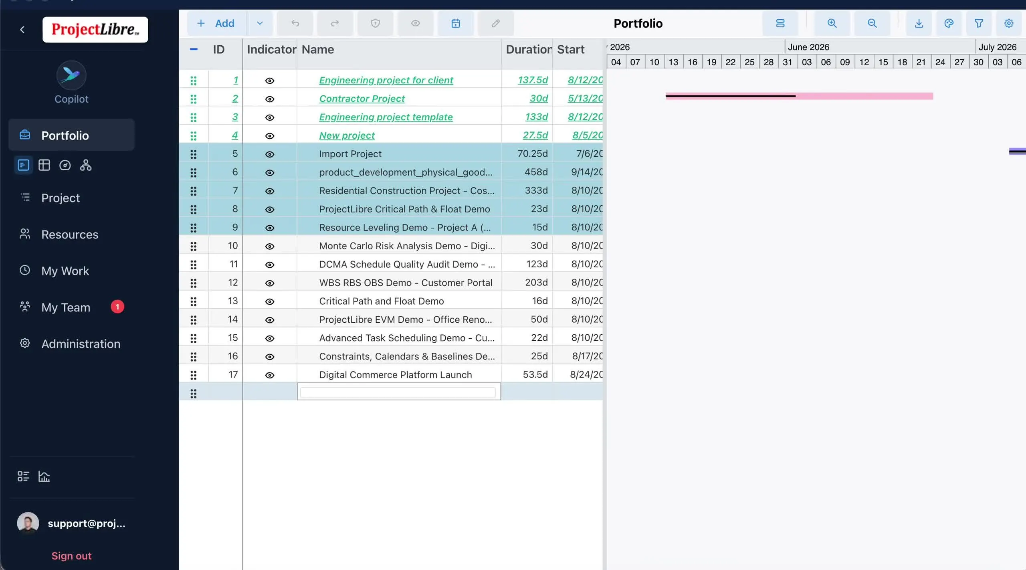This screenshot has height=570, width=1026.
Task: Open the color palette theme icon
Action: pyautogui.click(x=949, y=23)
